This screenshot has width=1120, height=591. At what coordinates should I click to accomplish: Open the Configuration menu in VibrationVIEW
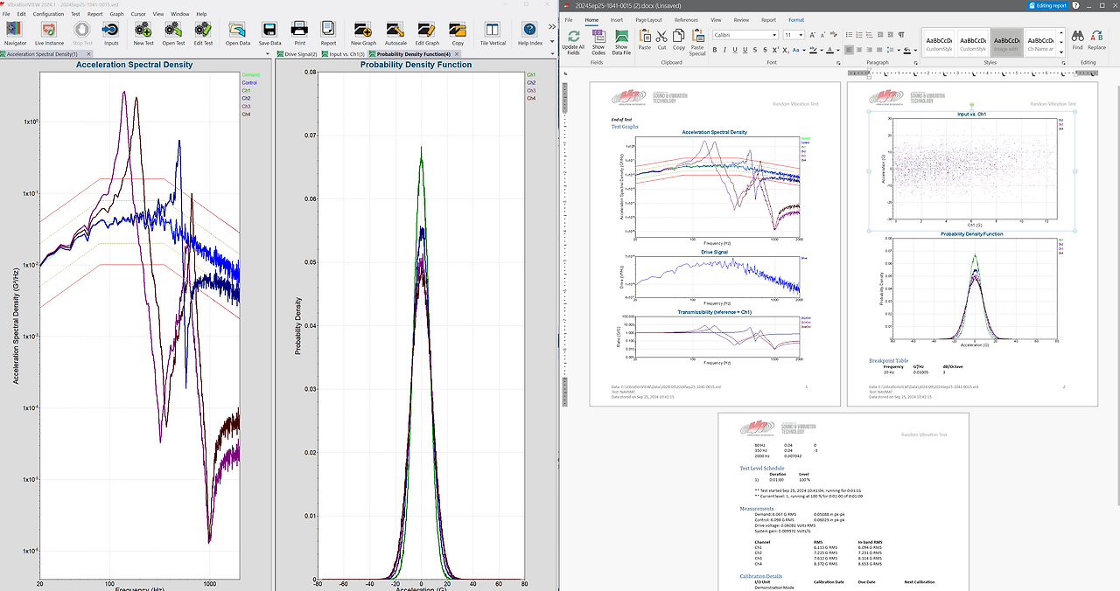click(48, 14)
